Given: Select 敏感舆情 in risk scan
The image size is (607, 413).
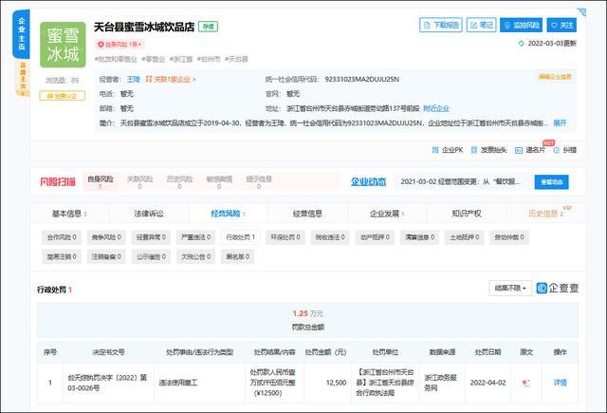Looking at the screenshot, I should [219, 182].
